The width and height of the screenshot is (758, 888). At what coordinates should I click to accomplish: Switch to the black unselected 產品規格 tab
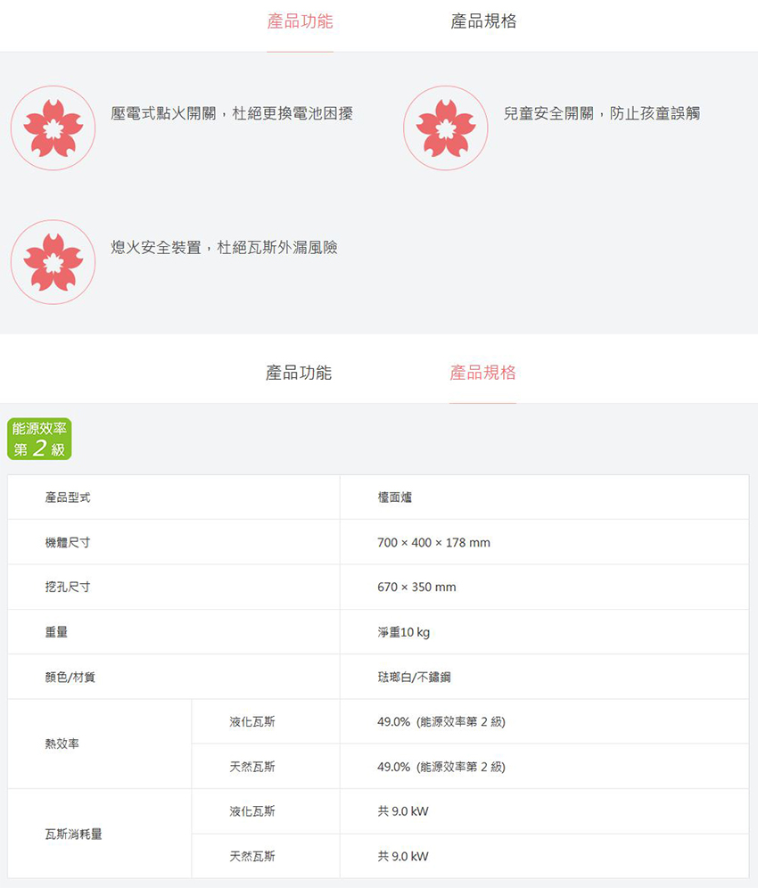(483, 21)
